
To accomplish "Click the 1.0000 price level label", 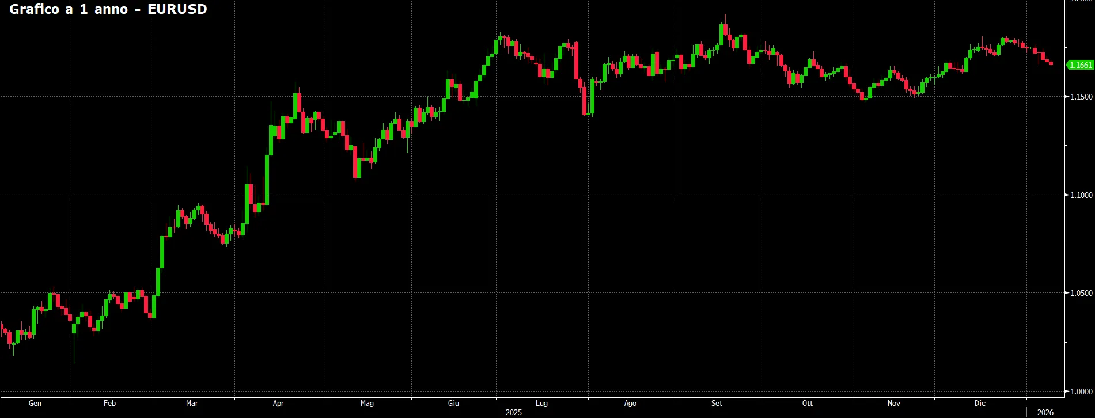I will [x=1081, y=392].
